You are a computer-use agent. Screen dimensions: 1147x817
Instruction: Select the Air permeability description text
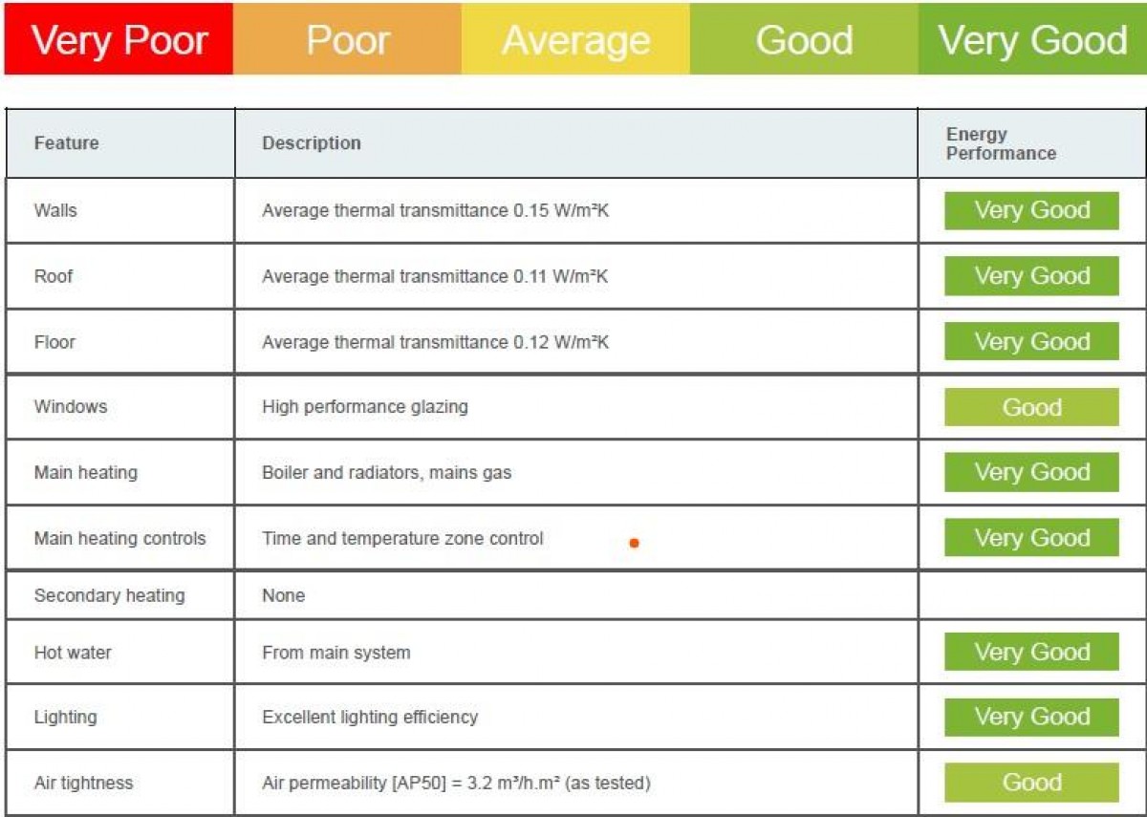456,783
